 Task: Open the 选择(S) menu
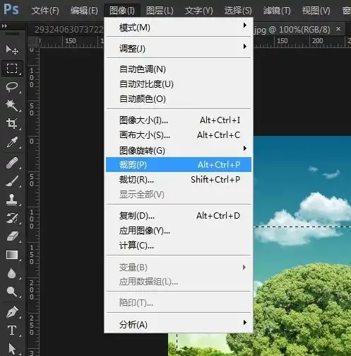(238, 11)
